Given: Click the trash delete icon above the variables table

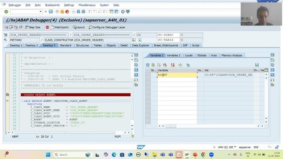Looking at the screenshot, I should [148, 65].
